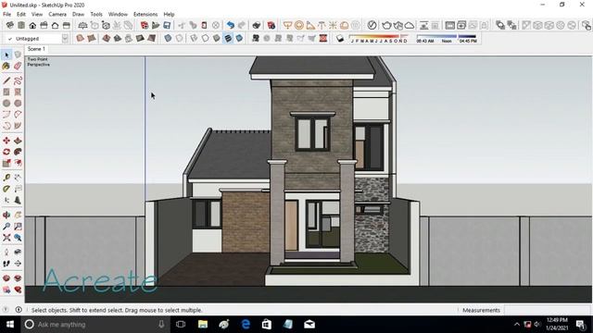The width and height of the screenshot is (593, 333).
Task: Enable Shaded face style
Action: (x=216, y=38)
